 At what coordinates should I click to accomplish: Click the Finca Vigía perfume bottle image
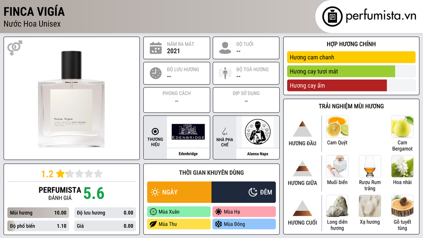click(x=71, y=99)
